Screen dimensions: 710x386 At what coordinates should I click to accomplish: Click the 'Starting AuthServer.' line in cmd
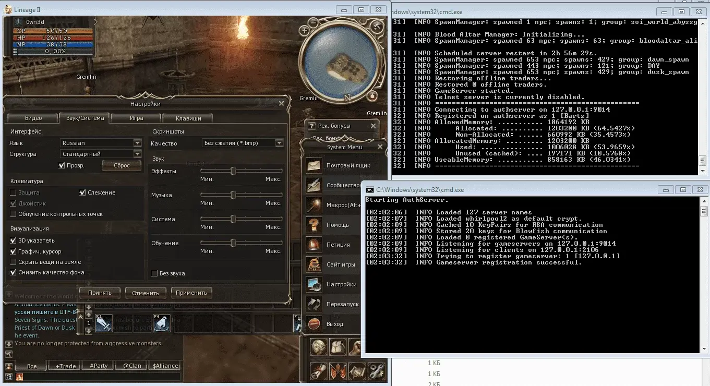(x=406, y=200)
